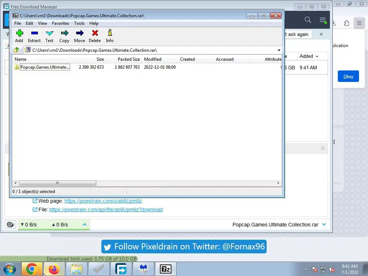This screenshot has height=276, width=368.
Task: Click the network tray icon
Action: tap(323, 269)
